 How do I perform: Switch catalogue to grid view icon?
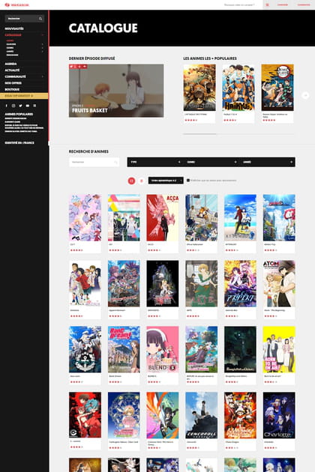(131, 181)
